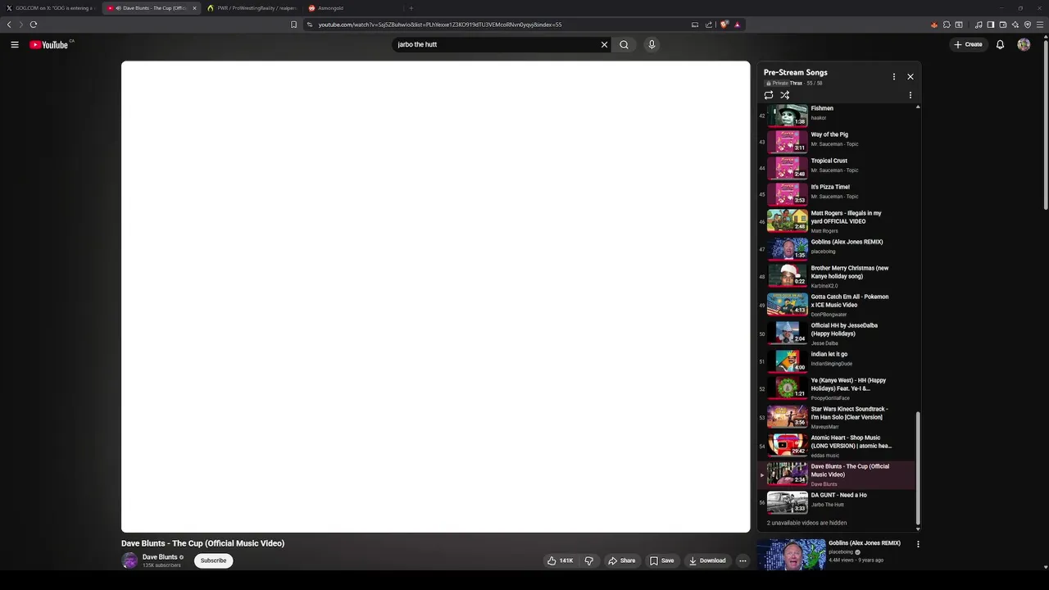Open Dave Blunts channel avatar
Image resolution: width=1049 pixels, height=590 pixels.
pos(129,560)
